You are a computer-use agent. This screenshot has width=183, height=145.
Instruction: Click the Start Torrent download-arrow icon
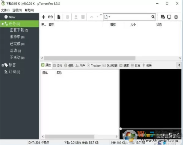coord(76,17)
